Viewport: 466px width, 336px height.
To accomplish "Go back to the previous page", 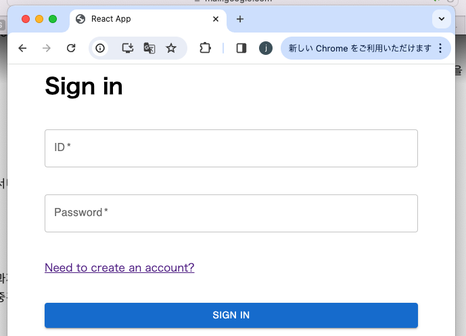I will (22, 48).
